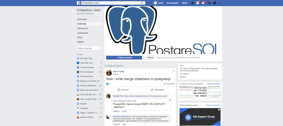Screen dimensions: 283x126
Task: Open Messenger messages icon
Action: tap(198, 3)
